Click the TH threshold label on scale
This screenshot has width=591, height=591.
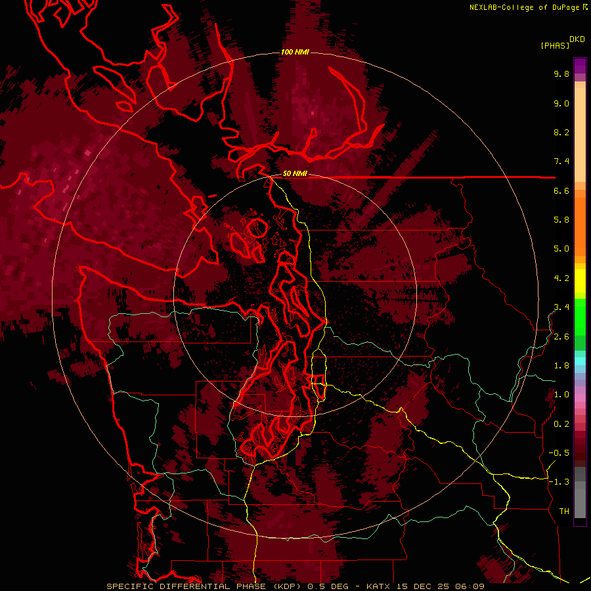click(564, 512)
